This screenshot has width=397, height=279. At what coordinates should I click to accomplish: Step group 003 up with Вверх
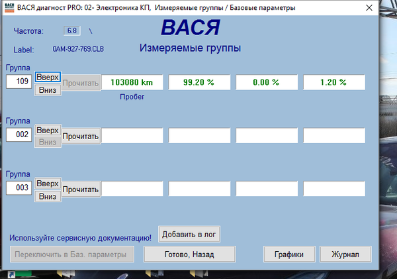click(48, 183)
